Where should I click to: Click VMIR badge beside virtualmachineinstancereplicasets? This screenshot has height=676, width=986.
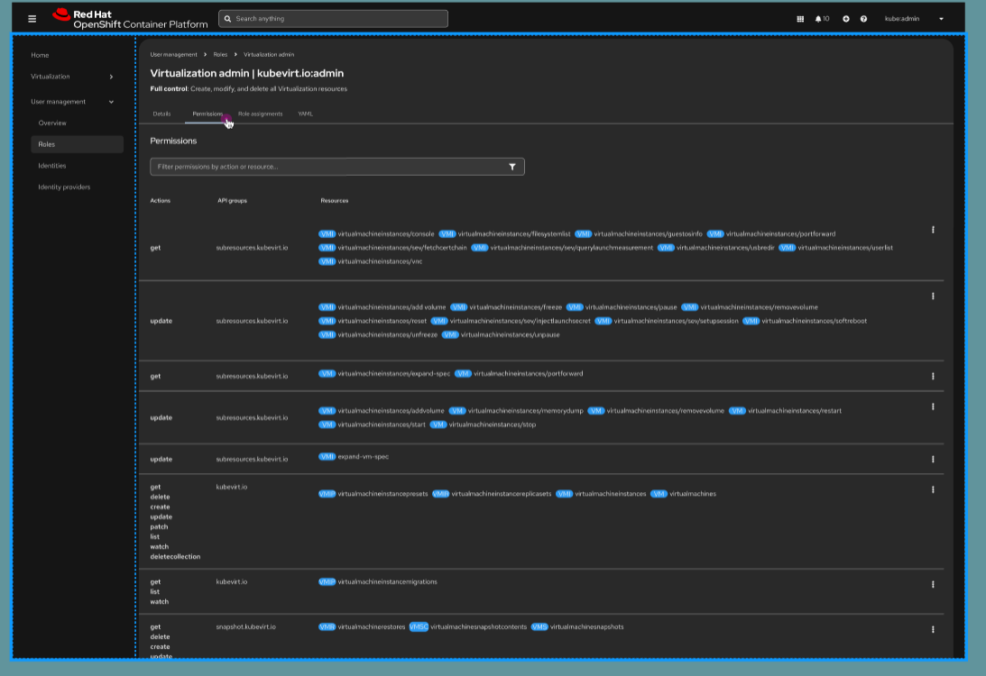[441, 494]
